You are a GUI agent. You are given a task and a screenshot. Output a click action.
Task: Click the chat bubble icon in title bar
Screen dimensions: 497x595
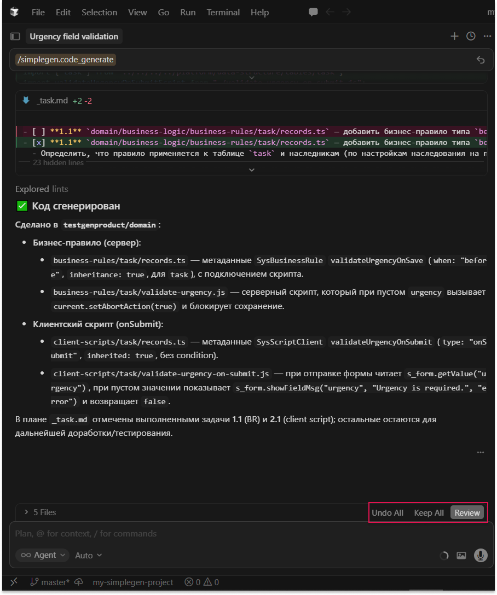click(313, 12)
